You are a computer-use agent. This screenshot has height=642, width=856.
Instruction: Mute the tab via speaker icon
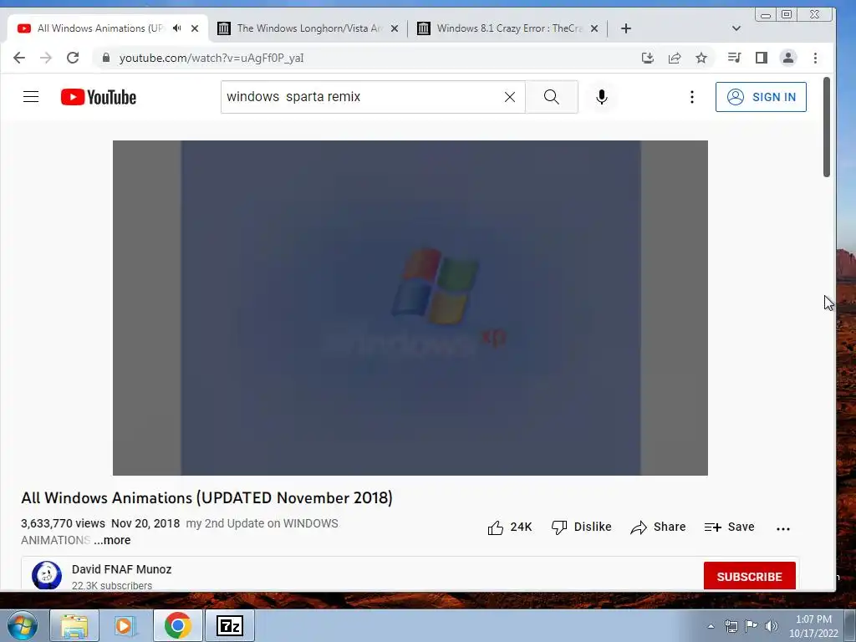pos(177,28)
